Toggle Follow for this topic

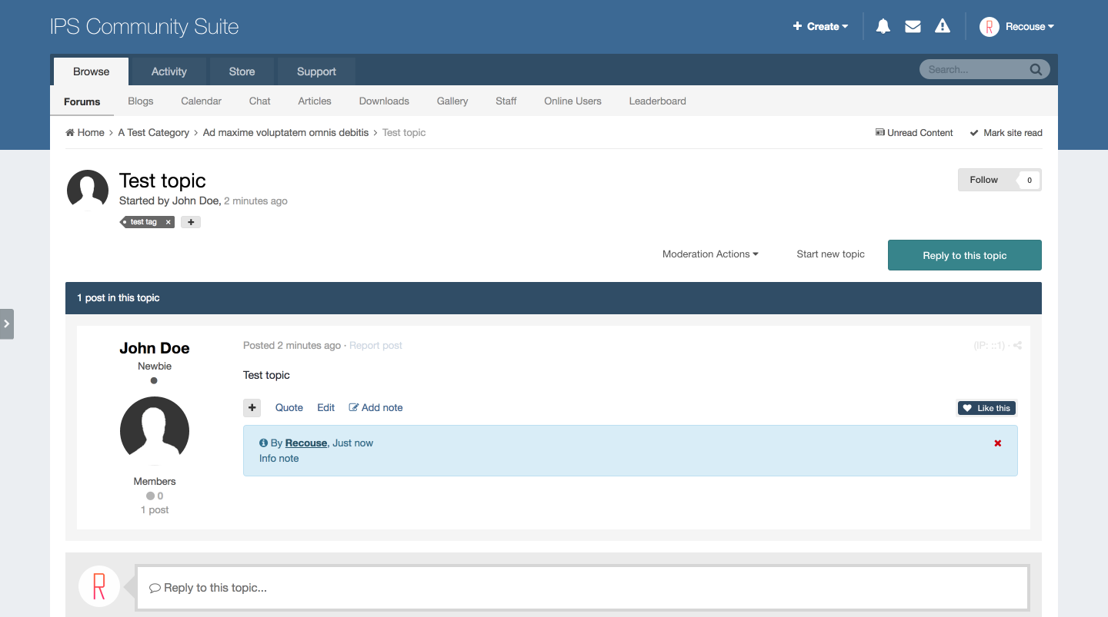(983, 180)
